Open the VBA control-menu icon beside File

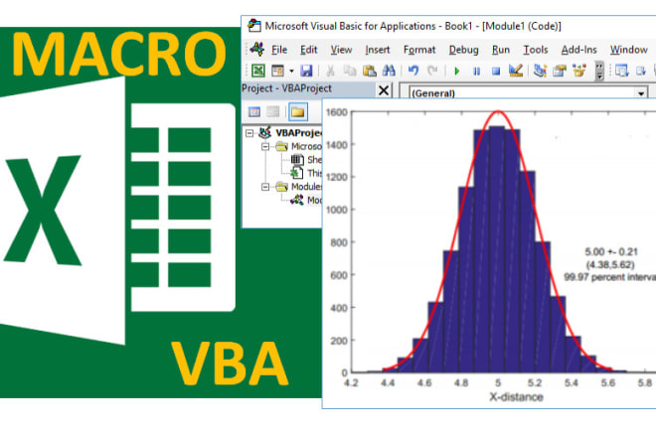(x=256, y=50)
